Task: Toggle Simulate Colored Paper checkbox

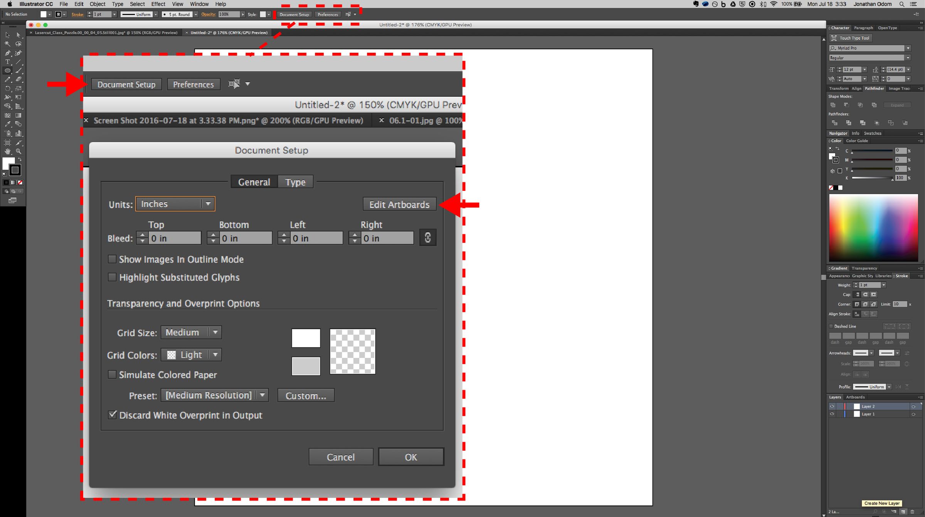Action: click(112, 375)
